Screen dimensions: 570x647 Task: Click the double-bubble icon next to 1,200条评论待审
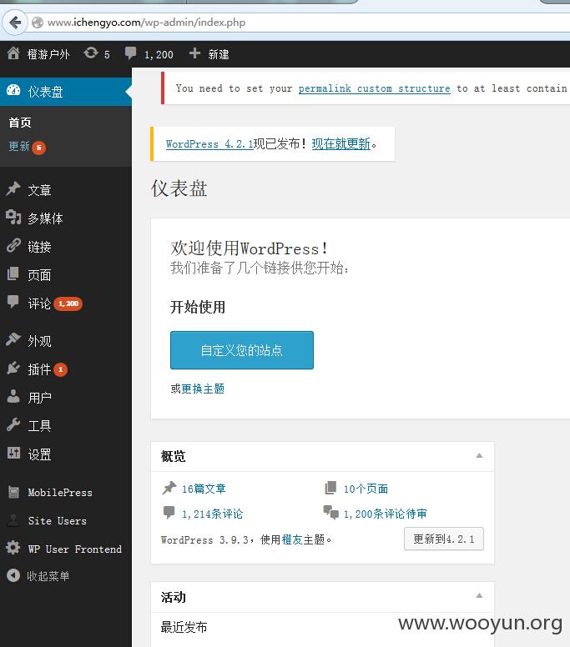pyautogui.click(x=330, y=512)
